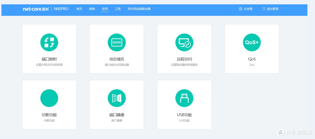
Task: Open the port mapping (端口映射) icon
Action: point(49,42)
